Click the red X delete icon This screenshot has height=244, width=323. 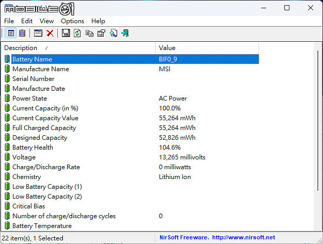pyautogui.click(x=50, y=33)
